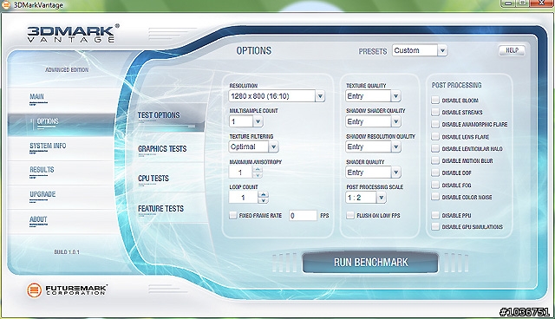Switch to Graphics Tests tab
This screenshot has height=319, width=555.
(x=162, y=149)
